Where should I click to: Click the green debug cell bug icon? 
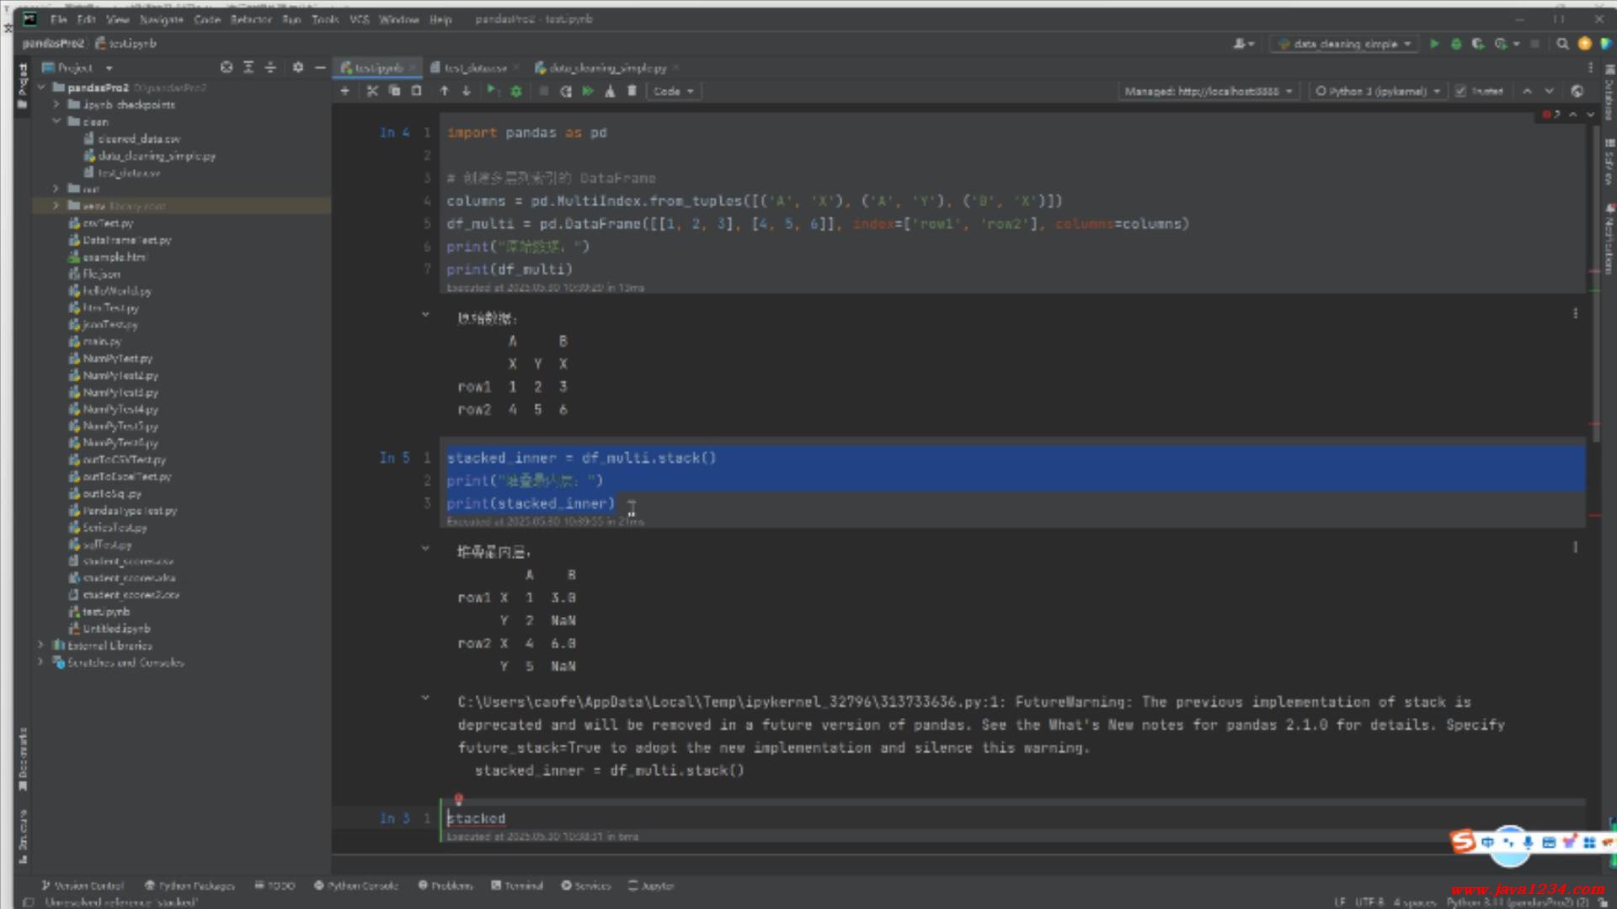516,91
